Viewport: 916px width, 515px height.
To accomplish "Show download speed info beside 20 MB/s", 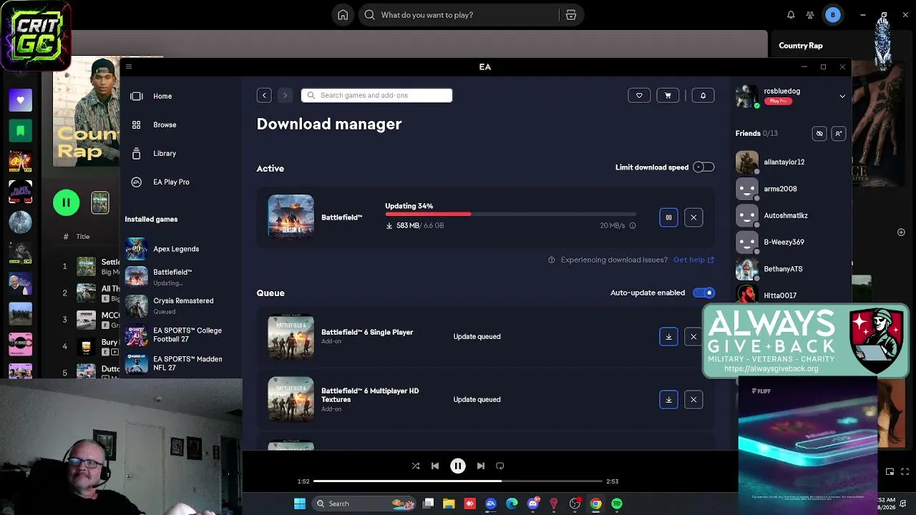I will pyautogui.click(x=632, y=226).
